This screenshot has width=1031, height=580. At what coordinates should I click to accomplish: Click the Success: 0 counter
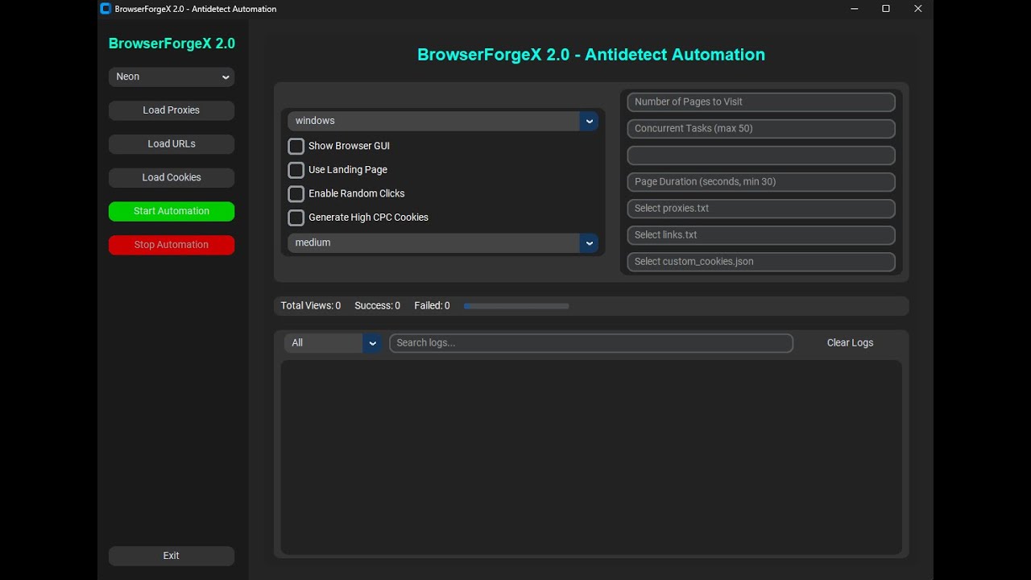[x=377, y=306]
